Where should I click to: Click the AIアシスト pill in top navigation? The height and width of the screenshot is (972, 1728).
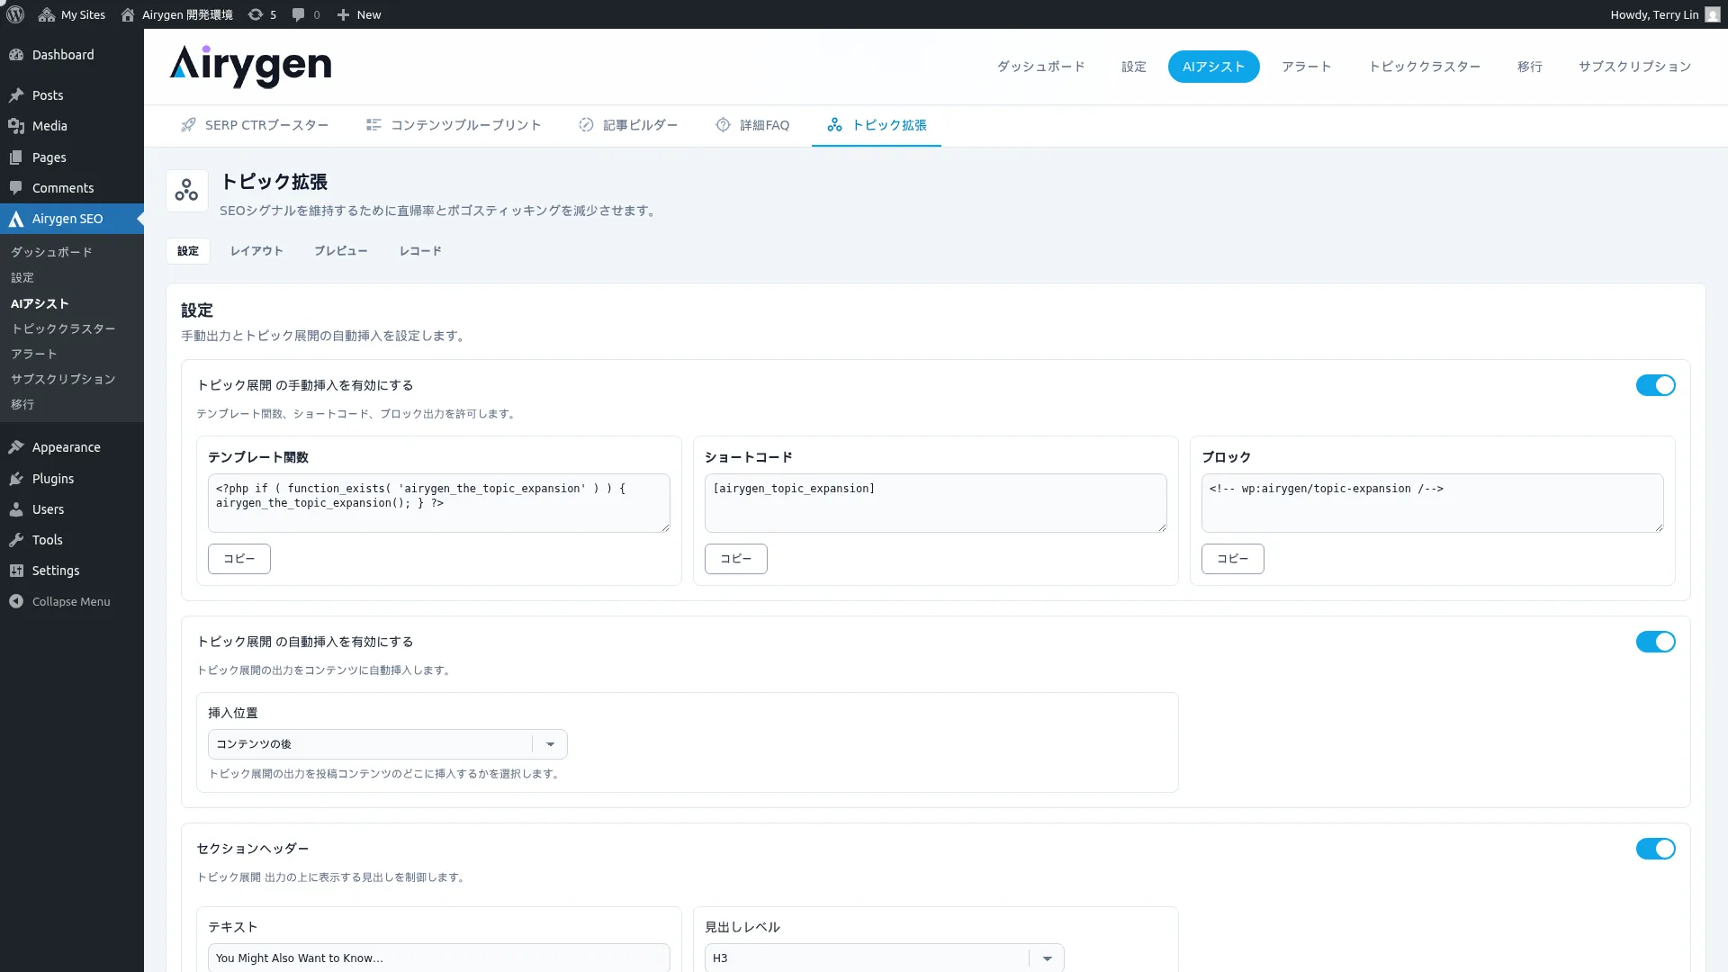pyautogui.click(x=1213, y=67)
